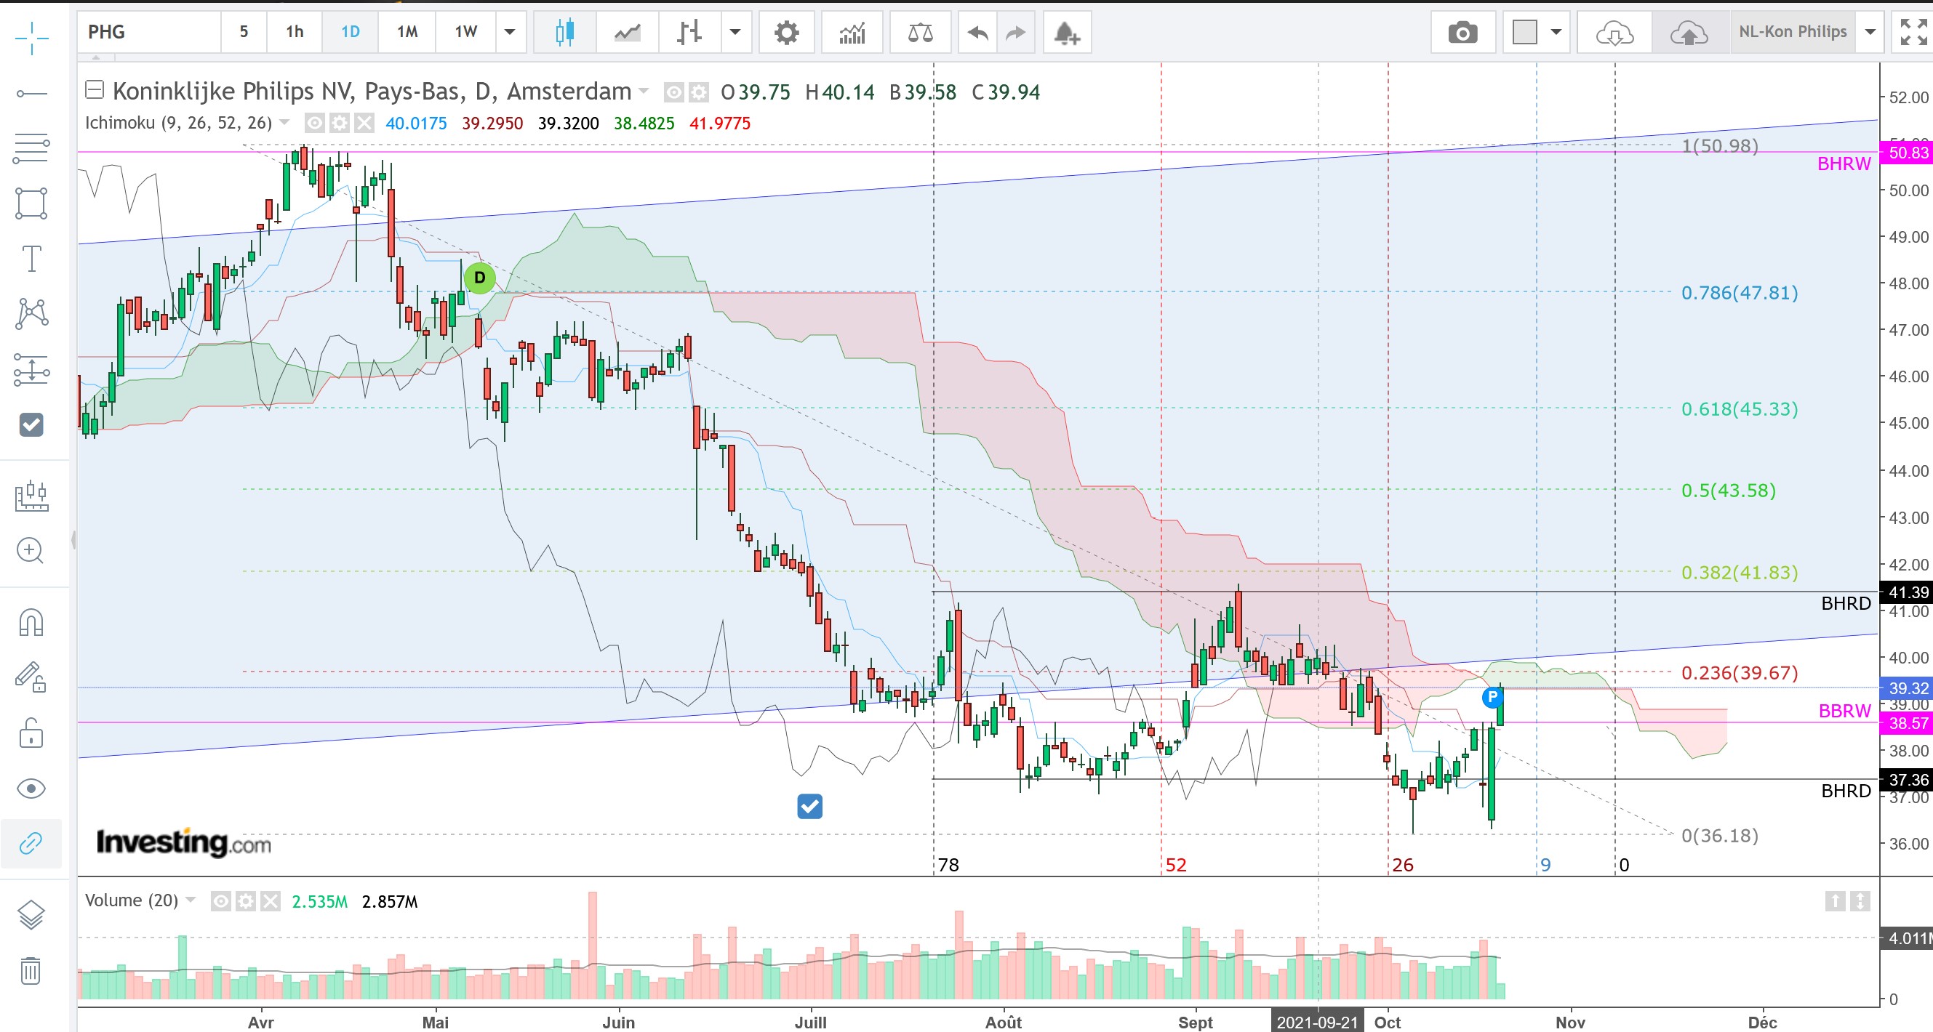Select the 1h timeframe
Image resolution: width=1933 pixels, height=1032 pixels.
(x=294, y=31)
